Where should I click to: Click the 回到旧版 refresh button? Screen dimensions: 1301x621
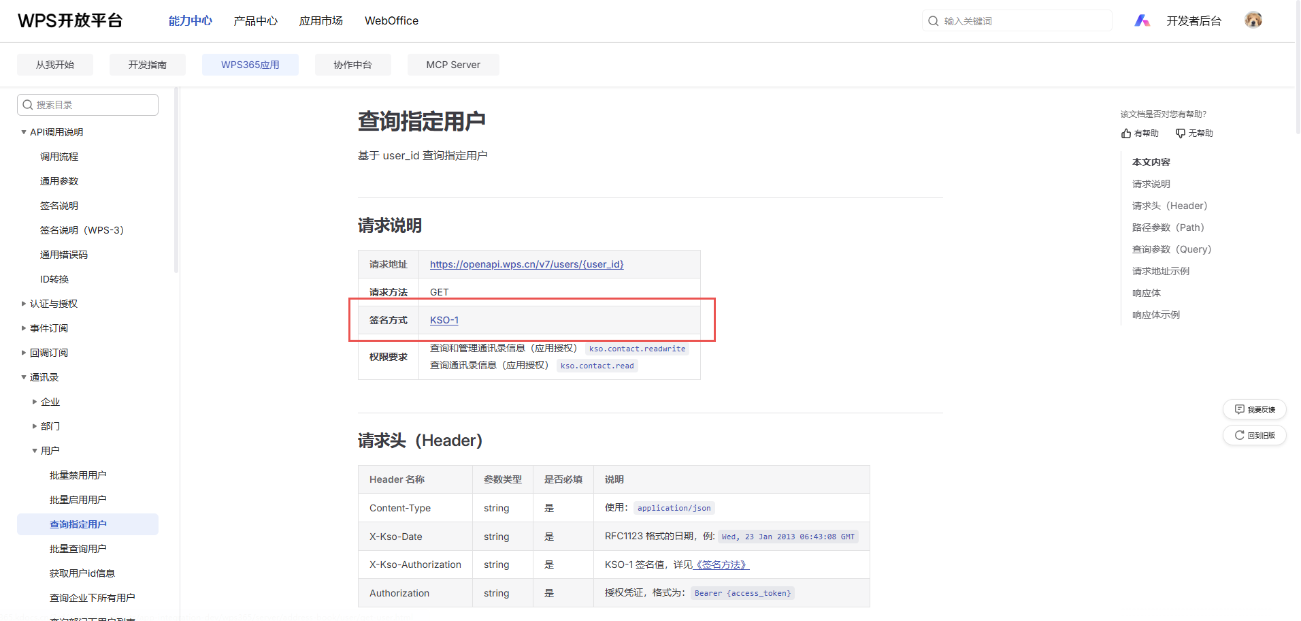tap(1255, 435)
